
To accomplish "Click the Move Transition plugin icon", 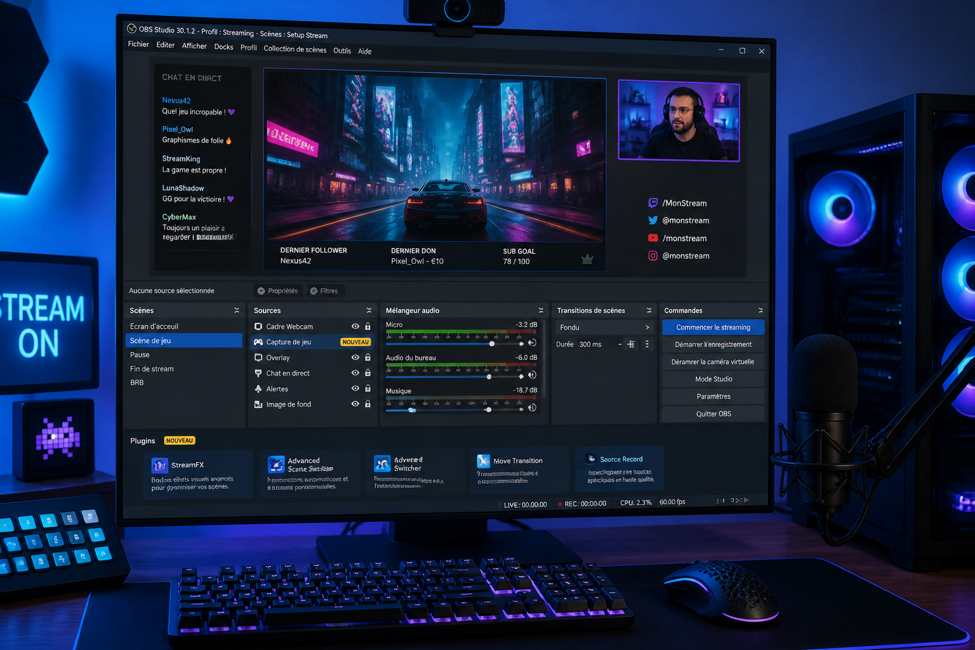I will coord(484,461).
